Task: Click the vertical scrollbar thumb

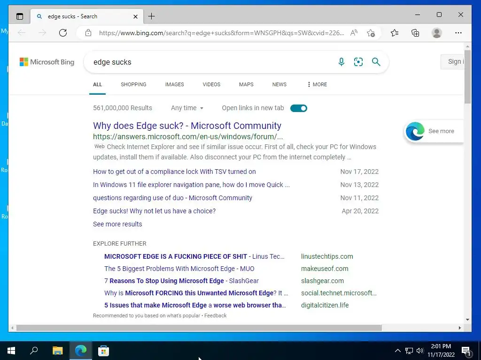Action: [x=467, y=76]
